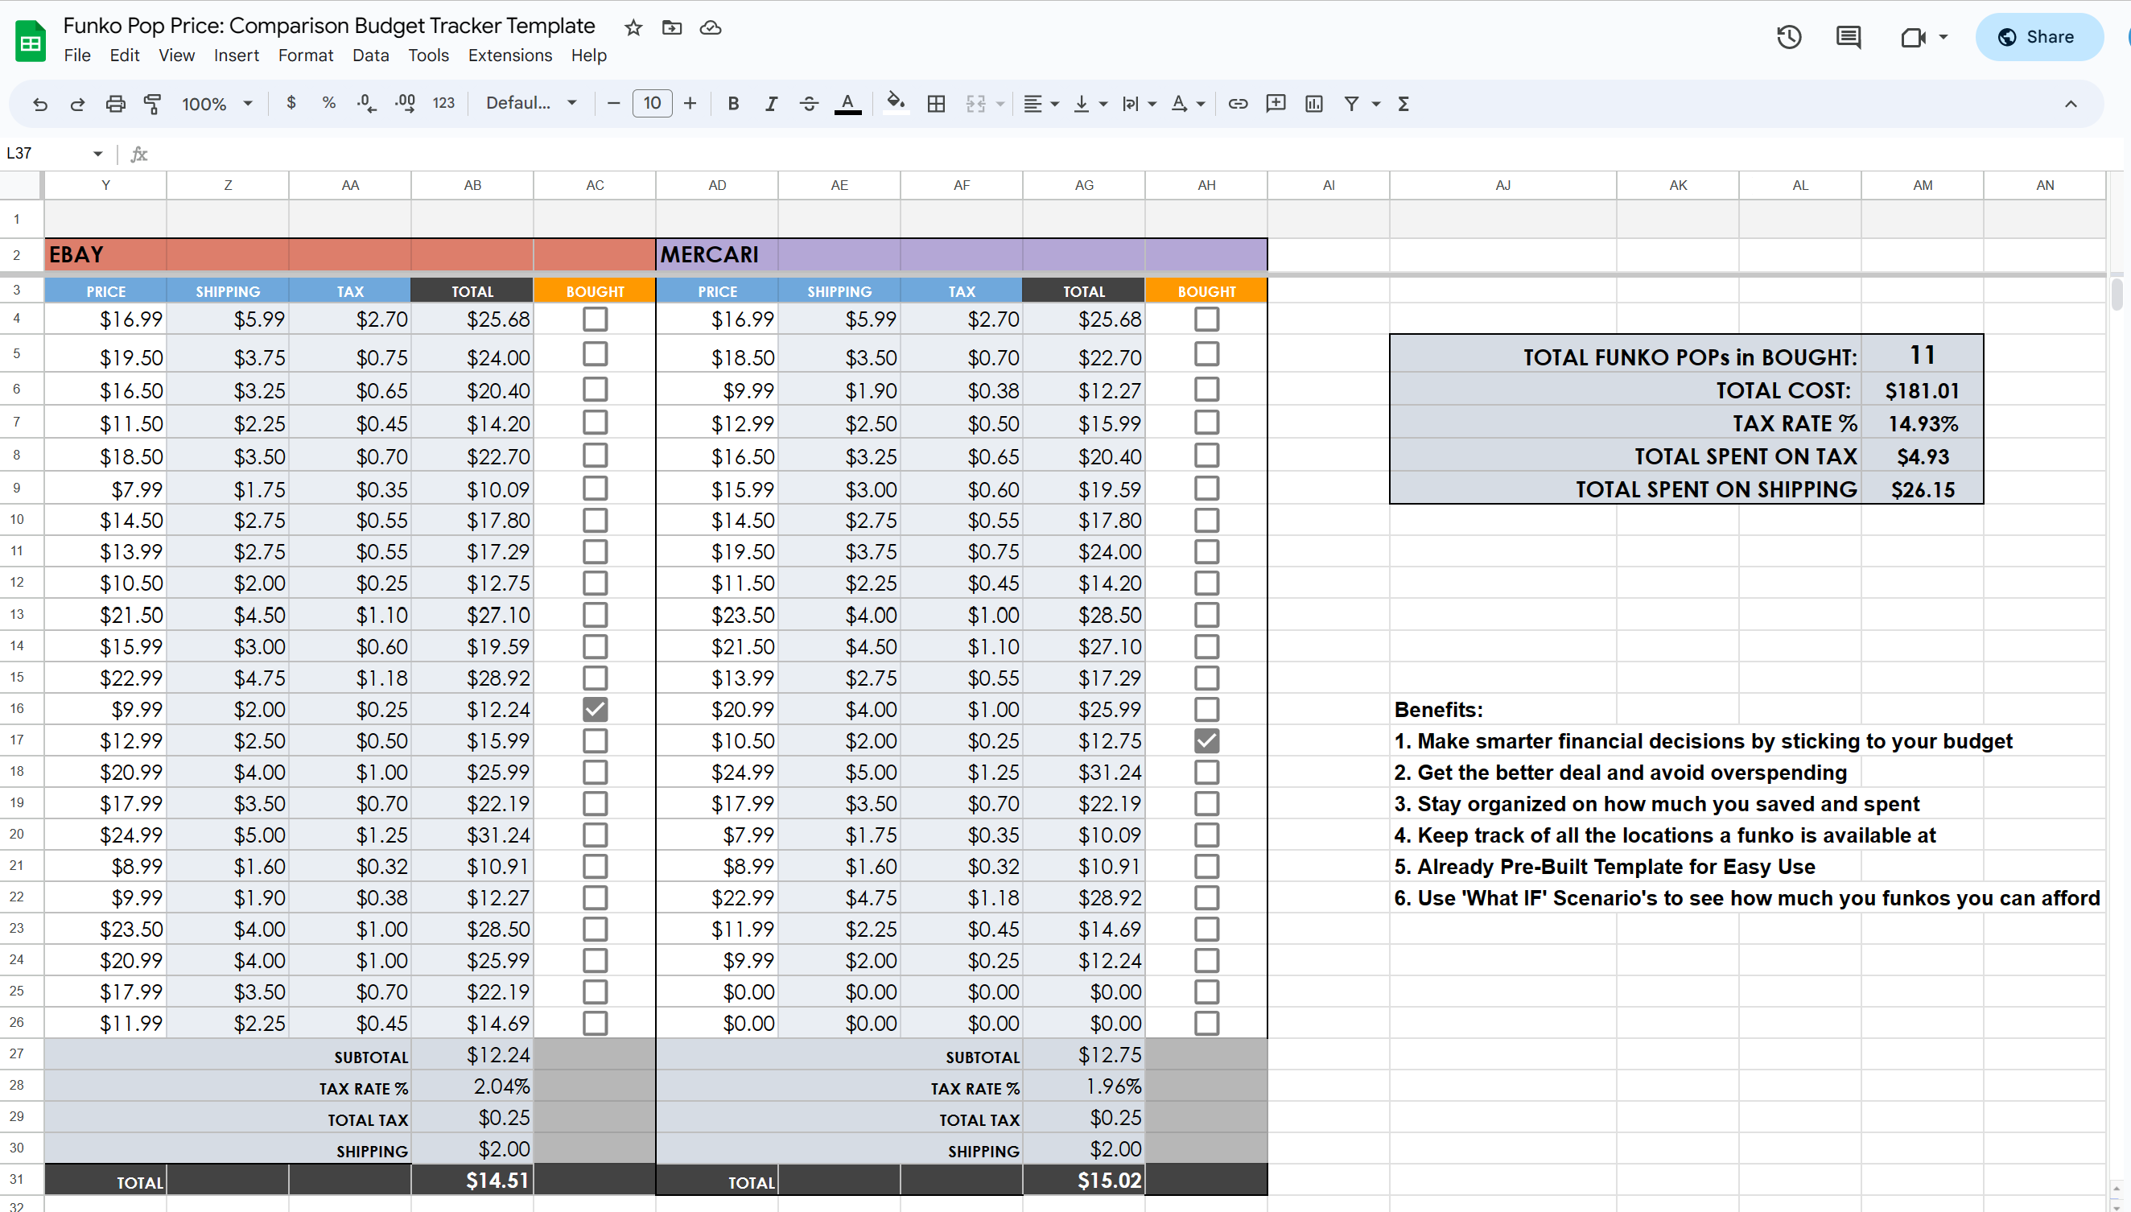Screen dimensions: 2131x1212
Task: Click the paint format roller icon
Action: point(152,103)
